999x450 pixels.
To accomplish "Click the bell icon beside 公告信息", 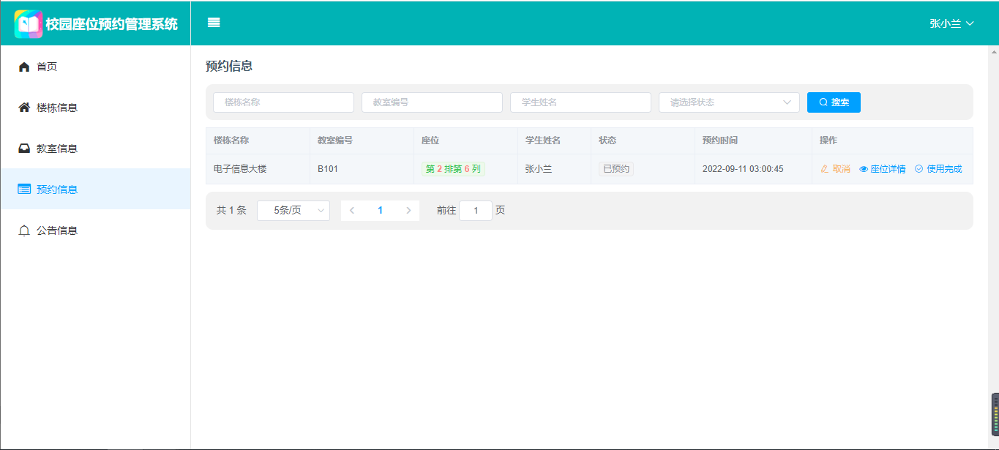I will point(24,230).
